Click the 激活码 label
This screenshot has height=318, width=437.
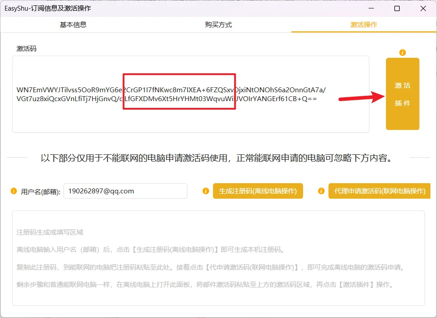tap(27, 49)
